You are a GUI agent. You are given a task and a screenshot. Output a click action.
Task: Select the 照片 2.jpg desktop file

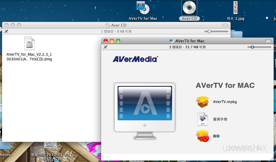click(x=235, y=8)
